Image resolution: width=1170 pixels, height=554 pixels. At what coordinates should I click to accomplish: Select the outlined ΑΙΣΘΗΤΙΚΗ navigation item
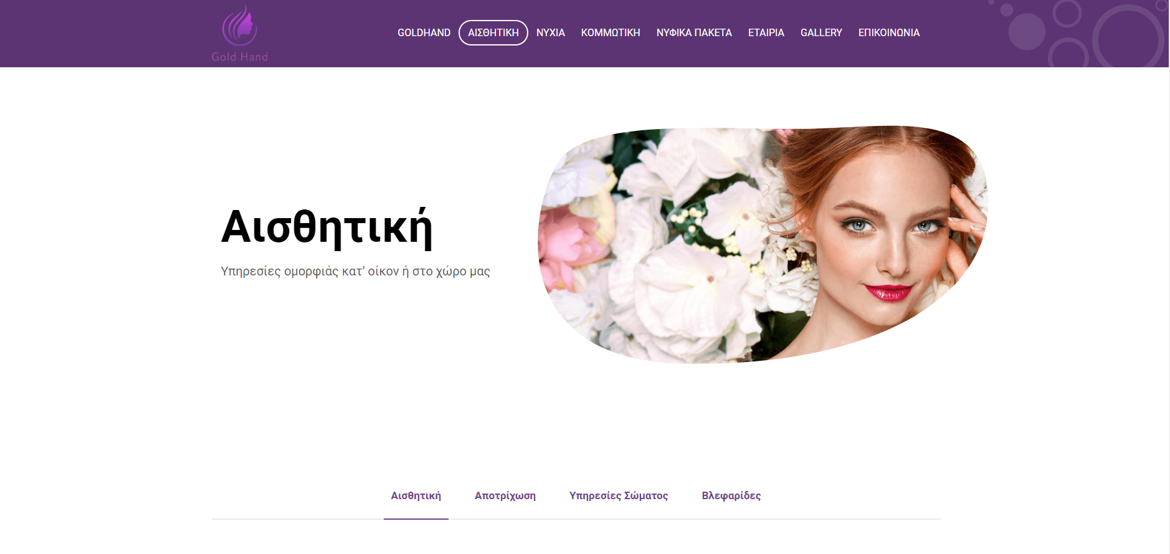(493, 33)
